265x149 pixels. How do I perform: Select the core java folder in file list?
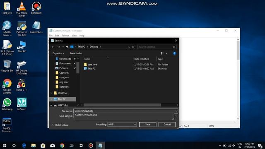pos(92,65)
